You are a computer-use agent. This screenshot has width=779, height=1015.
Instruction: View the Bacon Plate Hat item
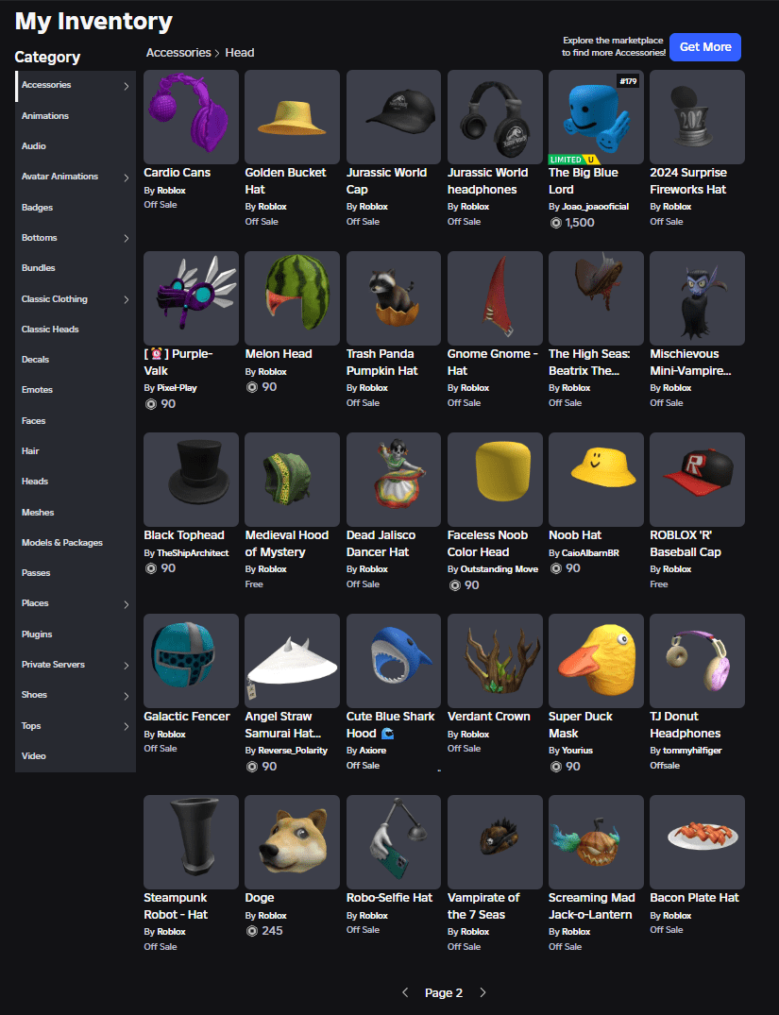pos(697,841)
